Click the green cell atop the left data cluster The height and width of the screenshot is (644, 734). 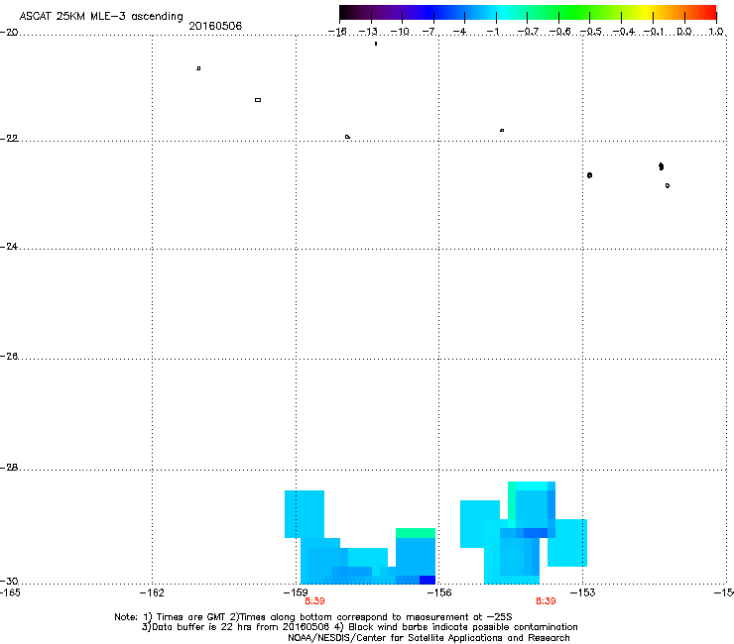click(x=416, y=533)
